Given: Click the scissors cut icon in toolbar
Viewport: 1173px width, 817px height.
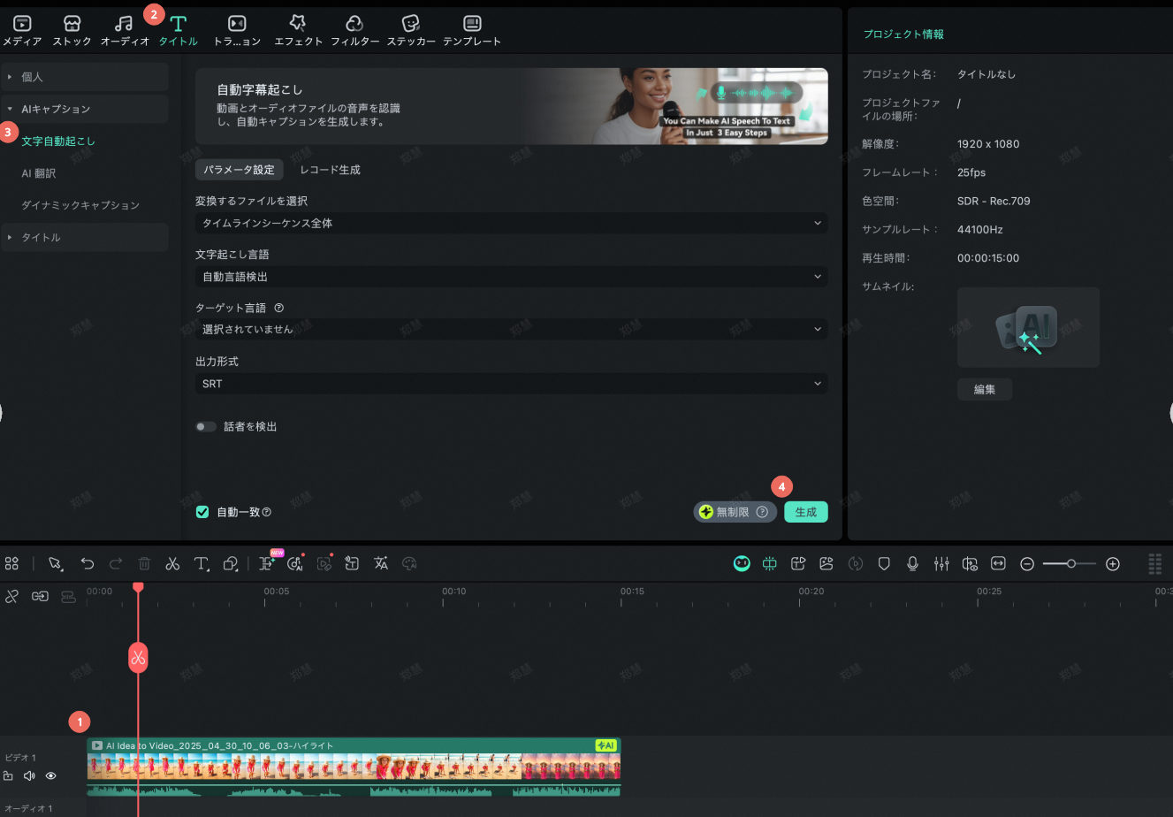Looking at the screenshot, I should coord(172,563).
